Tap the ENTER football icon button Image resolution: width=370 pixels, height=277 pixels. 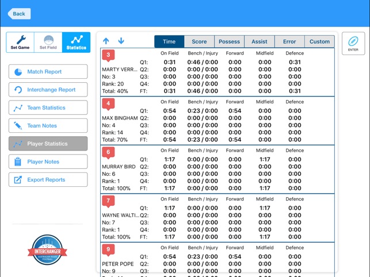point(353,44)
